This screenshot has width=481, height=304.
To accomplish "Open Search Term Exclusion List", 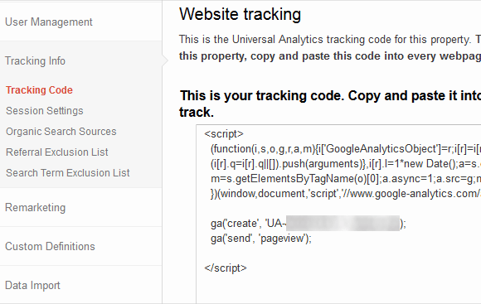I will click(68, 173).
